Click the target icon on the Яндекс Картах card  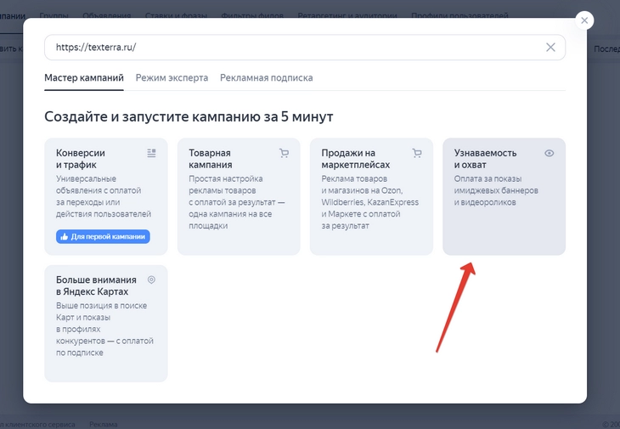point(151,279)
